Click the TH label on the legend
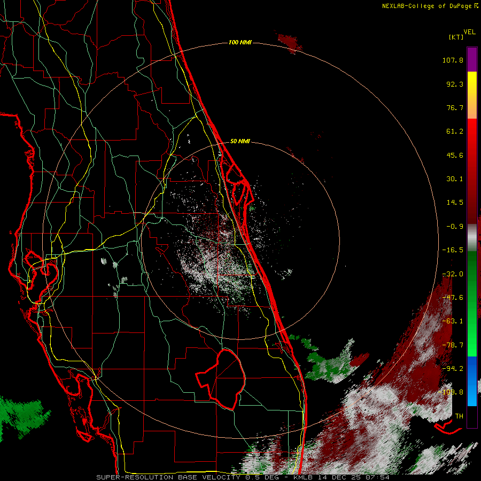This screenshot has height=481, width=481. coord(459,416)
